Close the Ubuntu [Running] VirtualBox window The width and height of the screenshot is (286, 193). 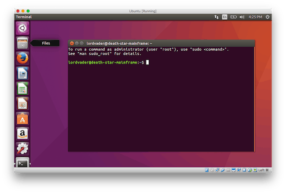pyautogui.click(x=18, y=11)
